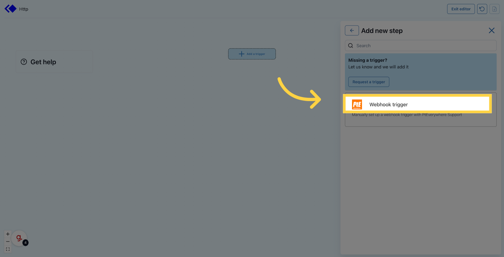This screenshot has height=257, width=504.
Task: Click the search magnifier icon in the panel
Action: (351, 45)
